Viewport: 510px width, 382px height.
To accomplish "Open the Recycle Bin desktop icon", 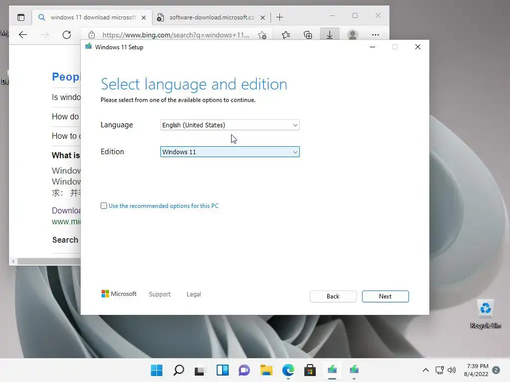I will (485, 314).
